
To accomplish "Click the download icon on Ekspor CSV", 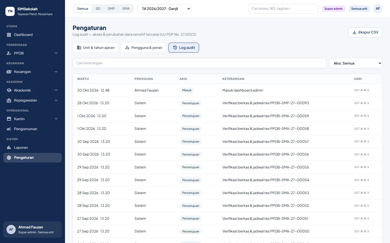I will (x=354, y=32).
